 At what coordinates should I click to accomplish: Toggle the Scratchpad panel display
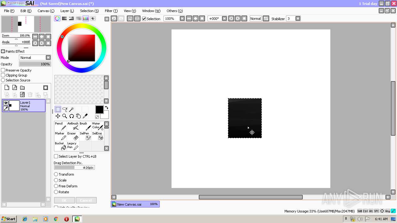click(x=93, y=19)
